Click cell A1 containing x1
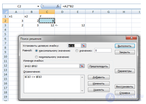The image size is (146, 104). tap(16, 16)
